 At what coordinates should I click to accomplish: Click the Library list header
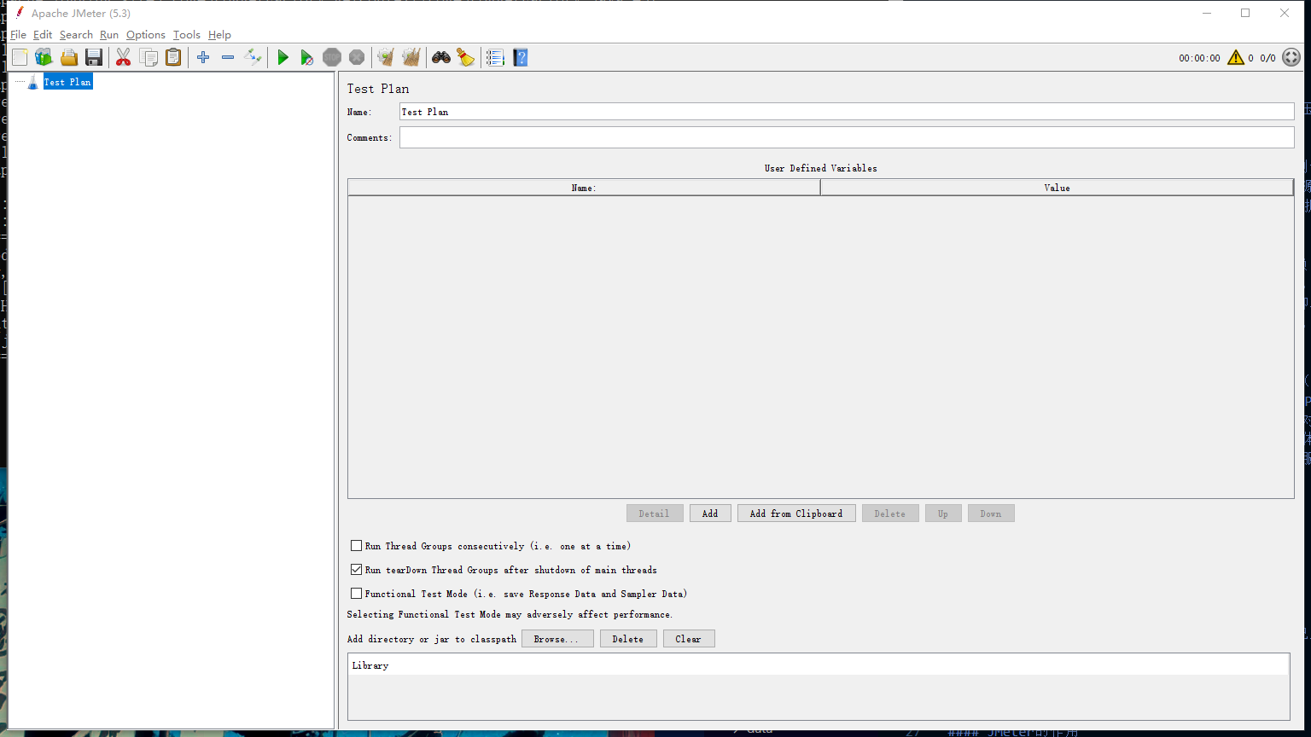[819, 665]
